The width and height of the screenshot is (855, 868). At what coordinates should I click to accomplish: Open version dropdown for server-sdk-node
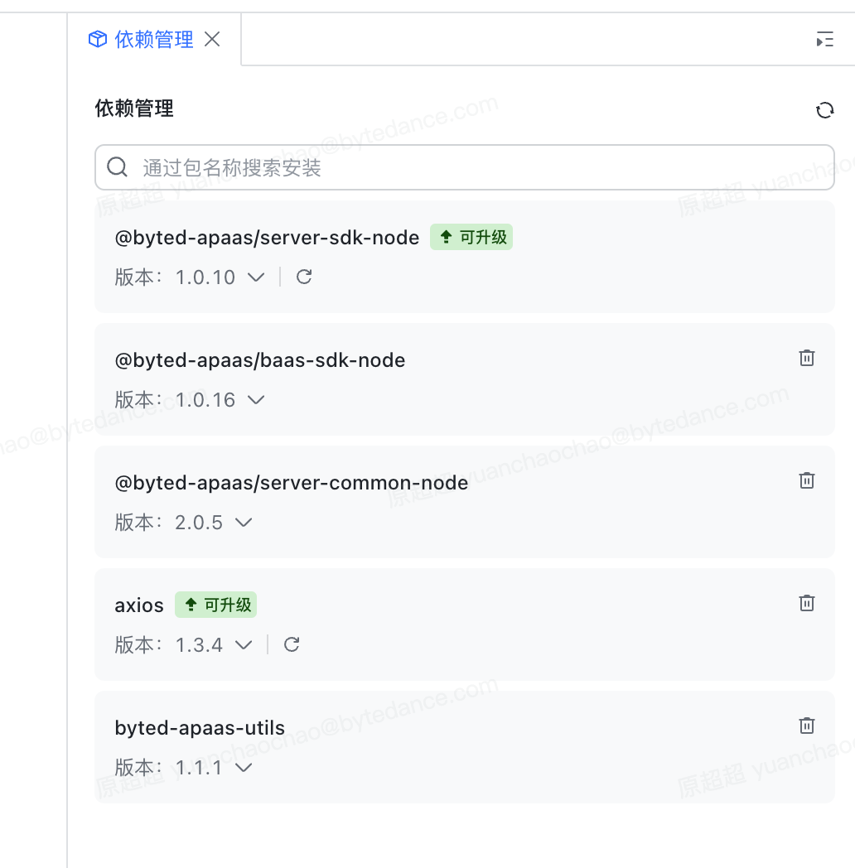(x=256, y=277)
